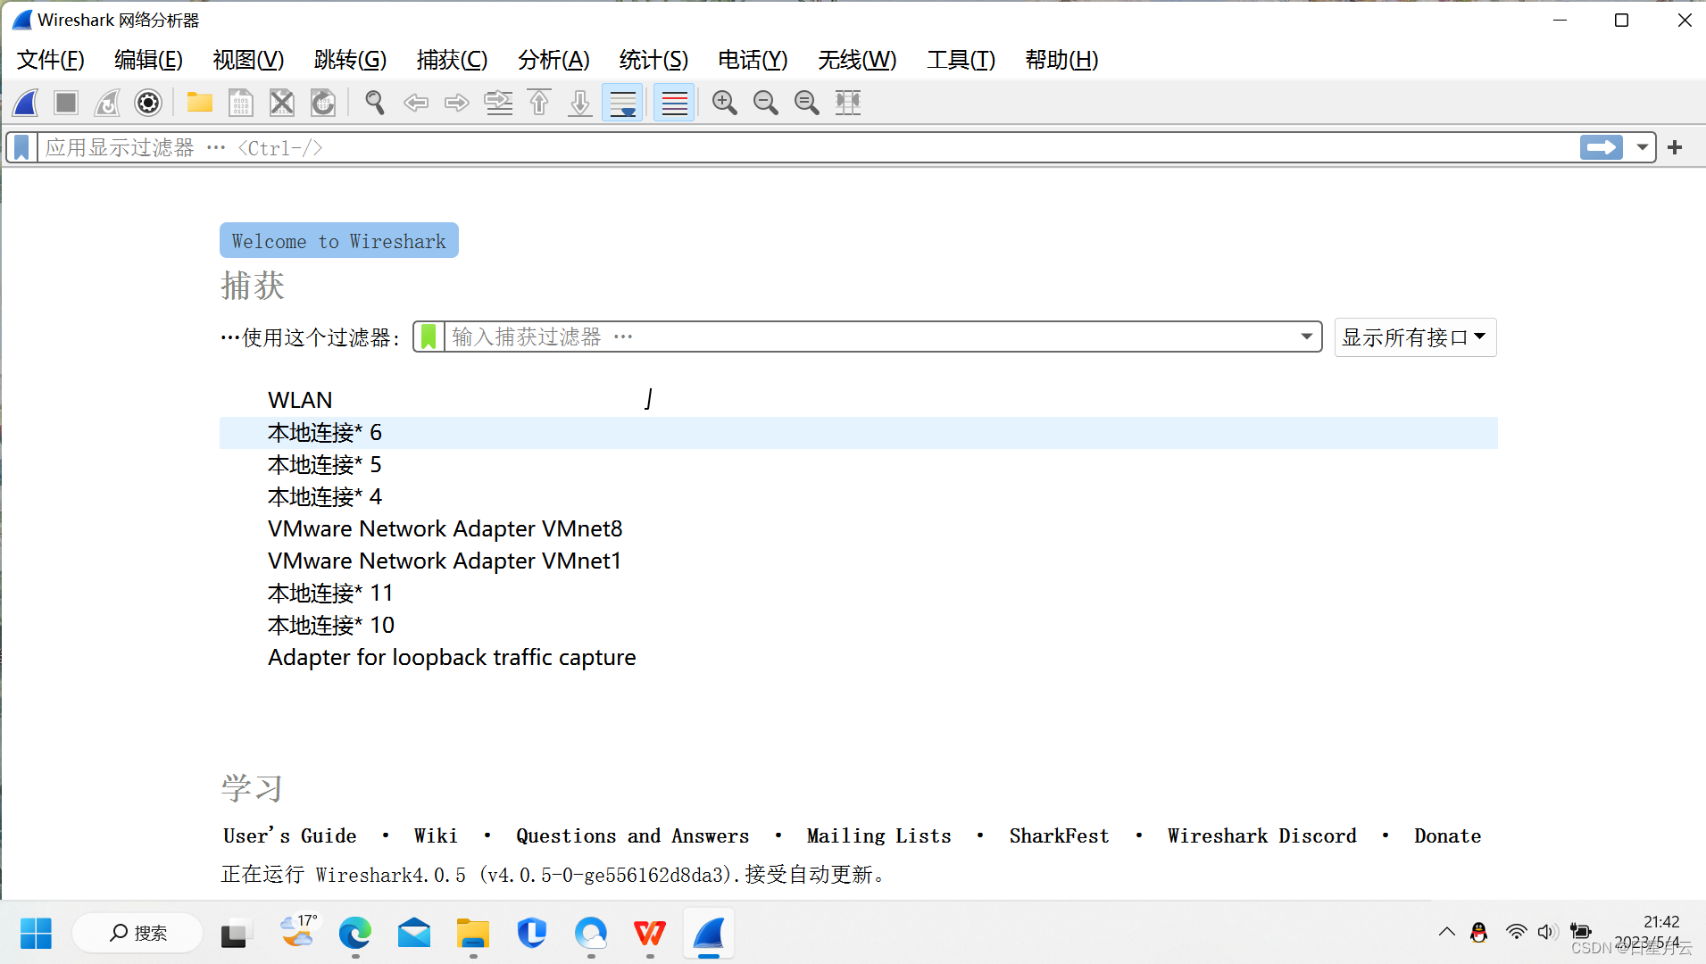Open the 工具(T) menu

click(x=961, y=60)
